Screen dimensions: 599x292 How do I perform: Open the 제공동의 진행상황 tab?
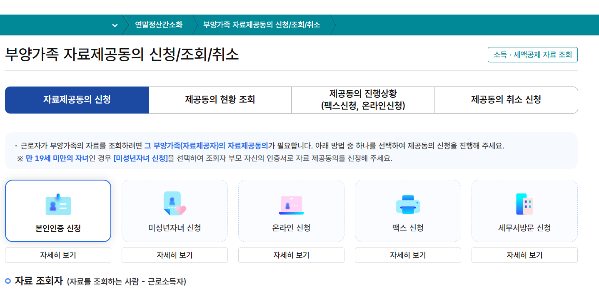pyautogui.click(x=362, y=100)
